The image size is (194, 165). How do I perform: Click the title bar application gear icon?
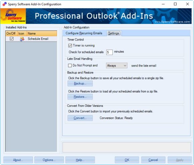point(4,4)
